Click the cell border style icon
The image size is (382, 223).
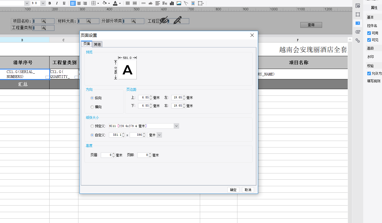point(93,3)
